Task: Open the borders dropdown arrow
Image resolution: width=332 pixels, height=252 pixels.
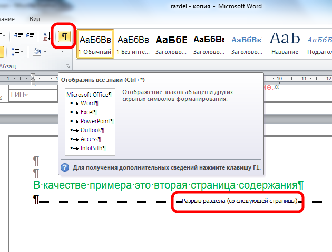Action: pyautogui.click(x=61, y=52)
